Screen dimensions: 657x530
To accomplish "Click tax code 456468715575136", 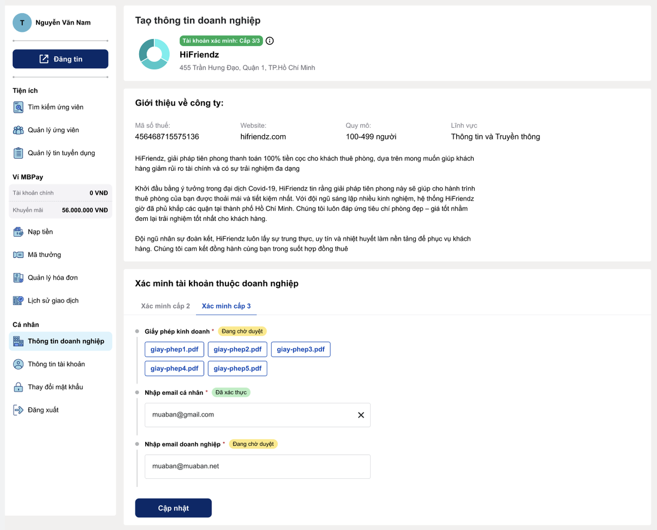I will click(167, 137).
